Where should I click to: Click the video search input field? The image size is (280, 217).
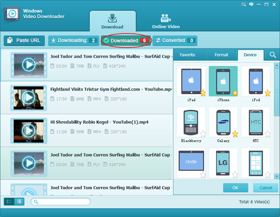tap(61, 202)
